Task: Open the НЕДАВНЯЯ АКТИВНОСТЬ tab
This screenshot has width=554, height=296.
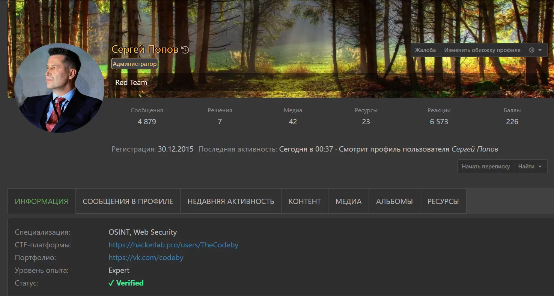Action: point(230,201)
